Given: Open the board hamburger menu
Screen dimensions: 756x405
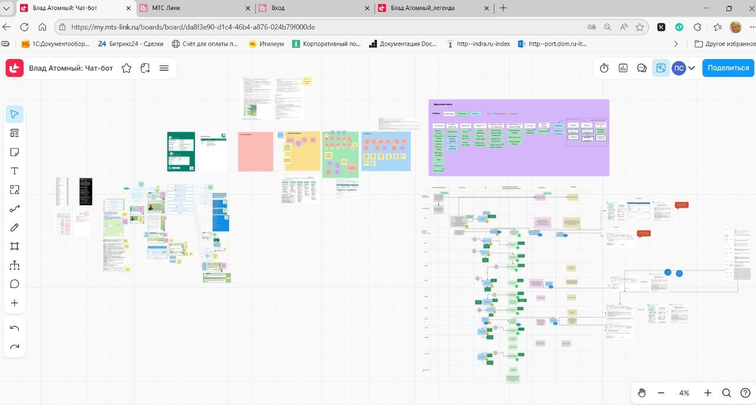Looking at the screenshot, I should (x=164, y=68).
